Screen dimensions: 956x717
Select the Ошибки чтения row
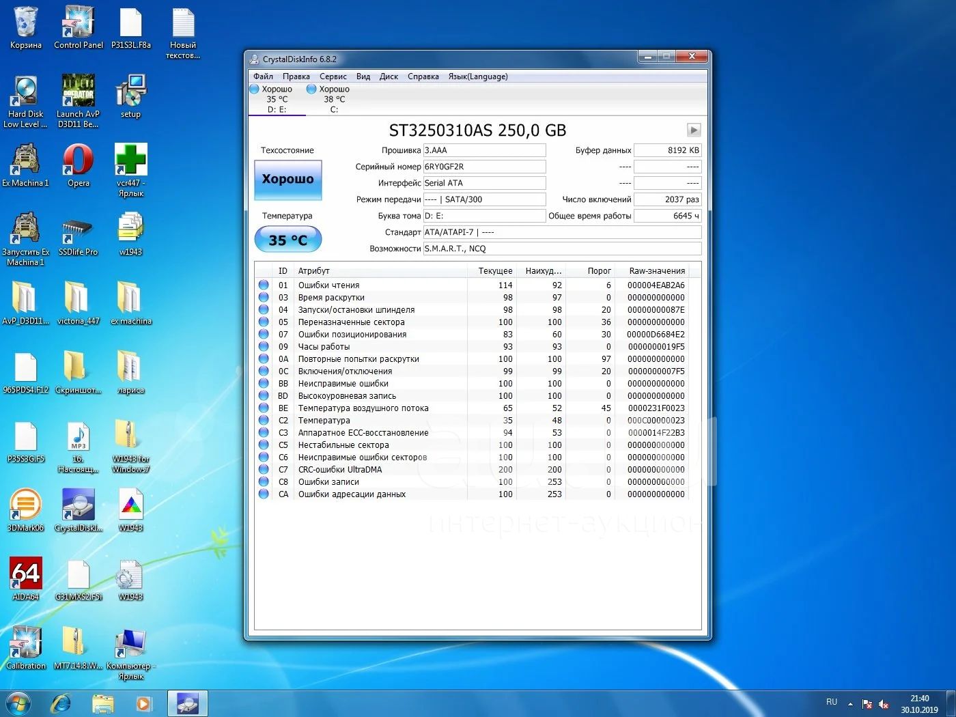pyautogui.click(x=471, y=285)
